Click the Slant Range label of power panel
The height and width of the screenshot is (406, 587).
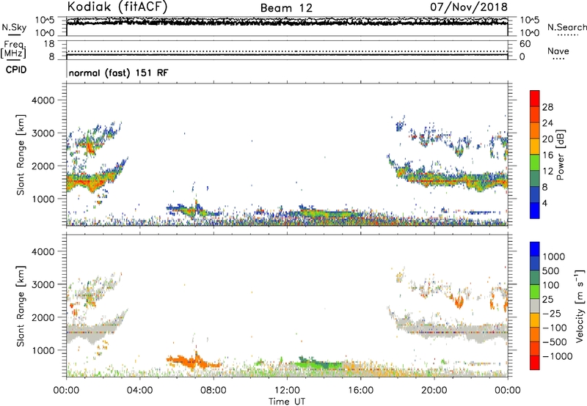[x=21, y=155]
